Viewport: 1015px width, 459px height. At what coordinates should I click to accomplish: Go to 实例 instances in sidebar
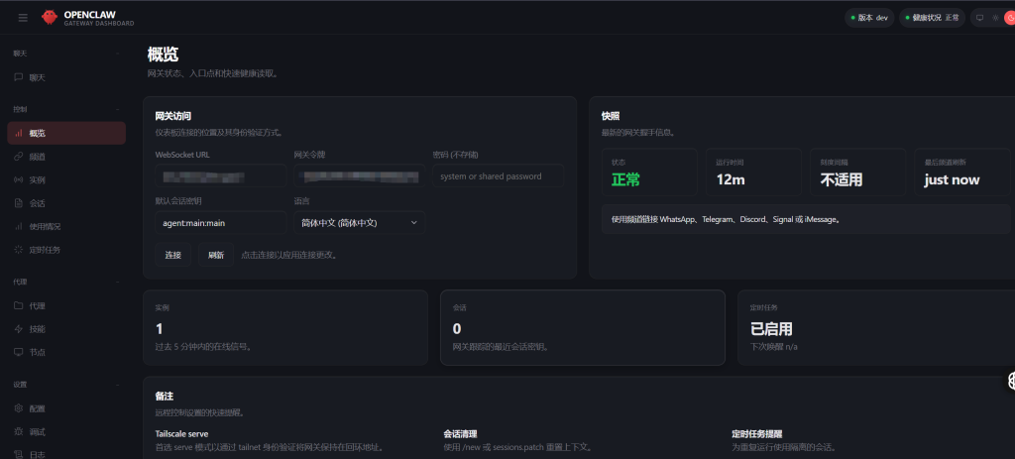pos(37,180)
